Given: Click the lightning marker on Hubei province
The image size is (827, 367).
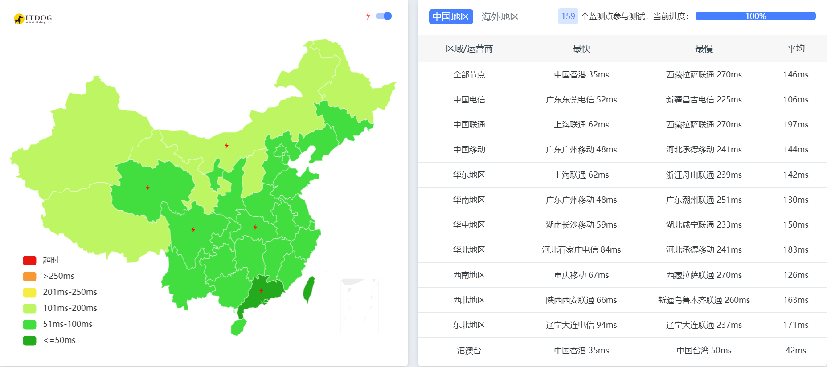Looking at the screenshot, I should click(x=255, y=227).
